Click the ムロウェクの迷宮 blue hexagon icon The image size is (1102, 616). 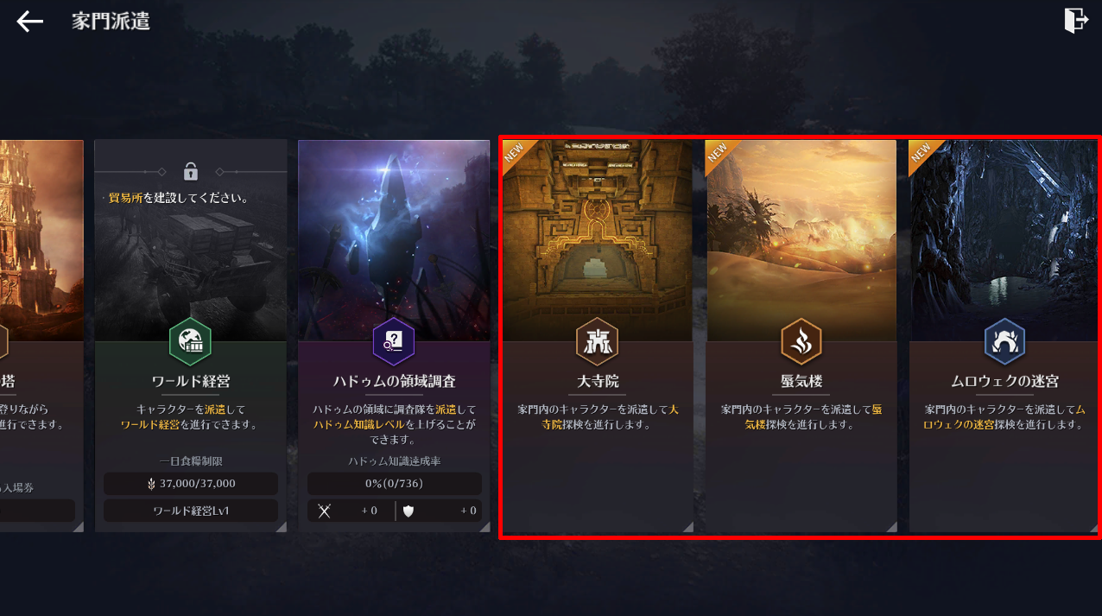pyautogui.click(x=1004, y=341)
